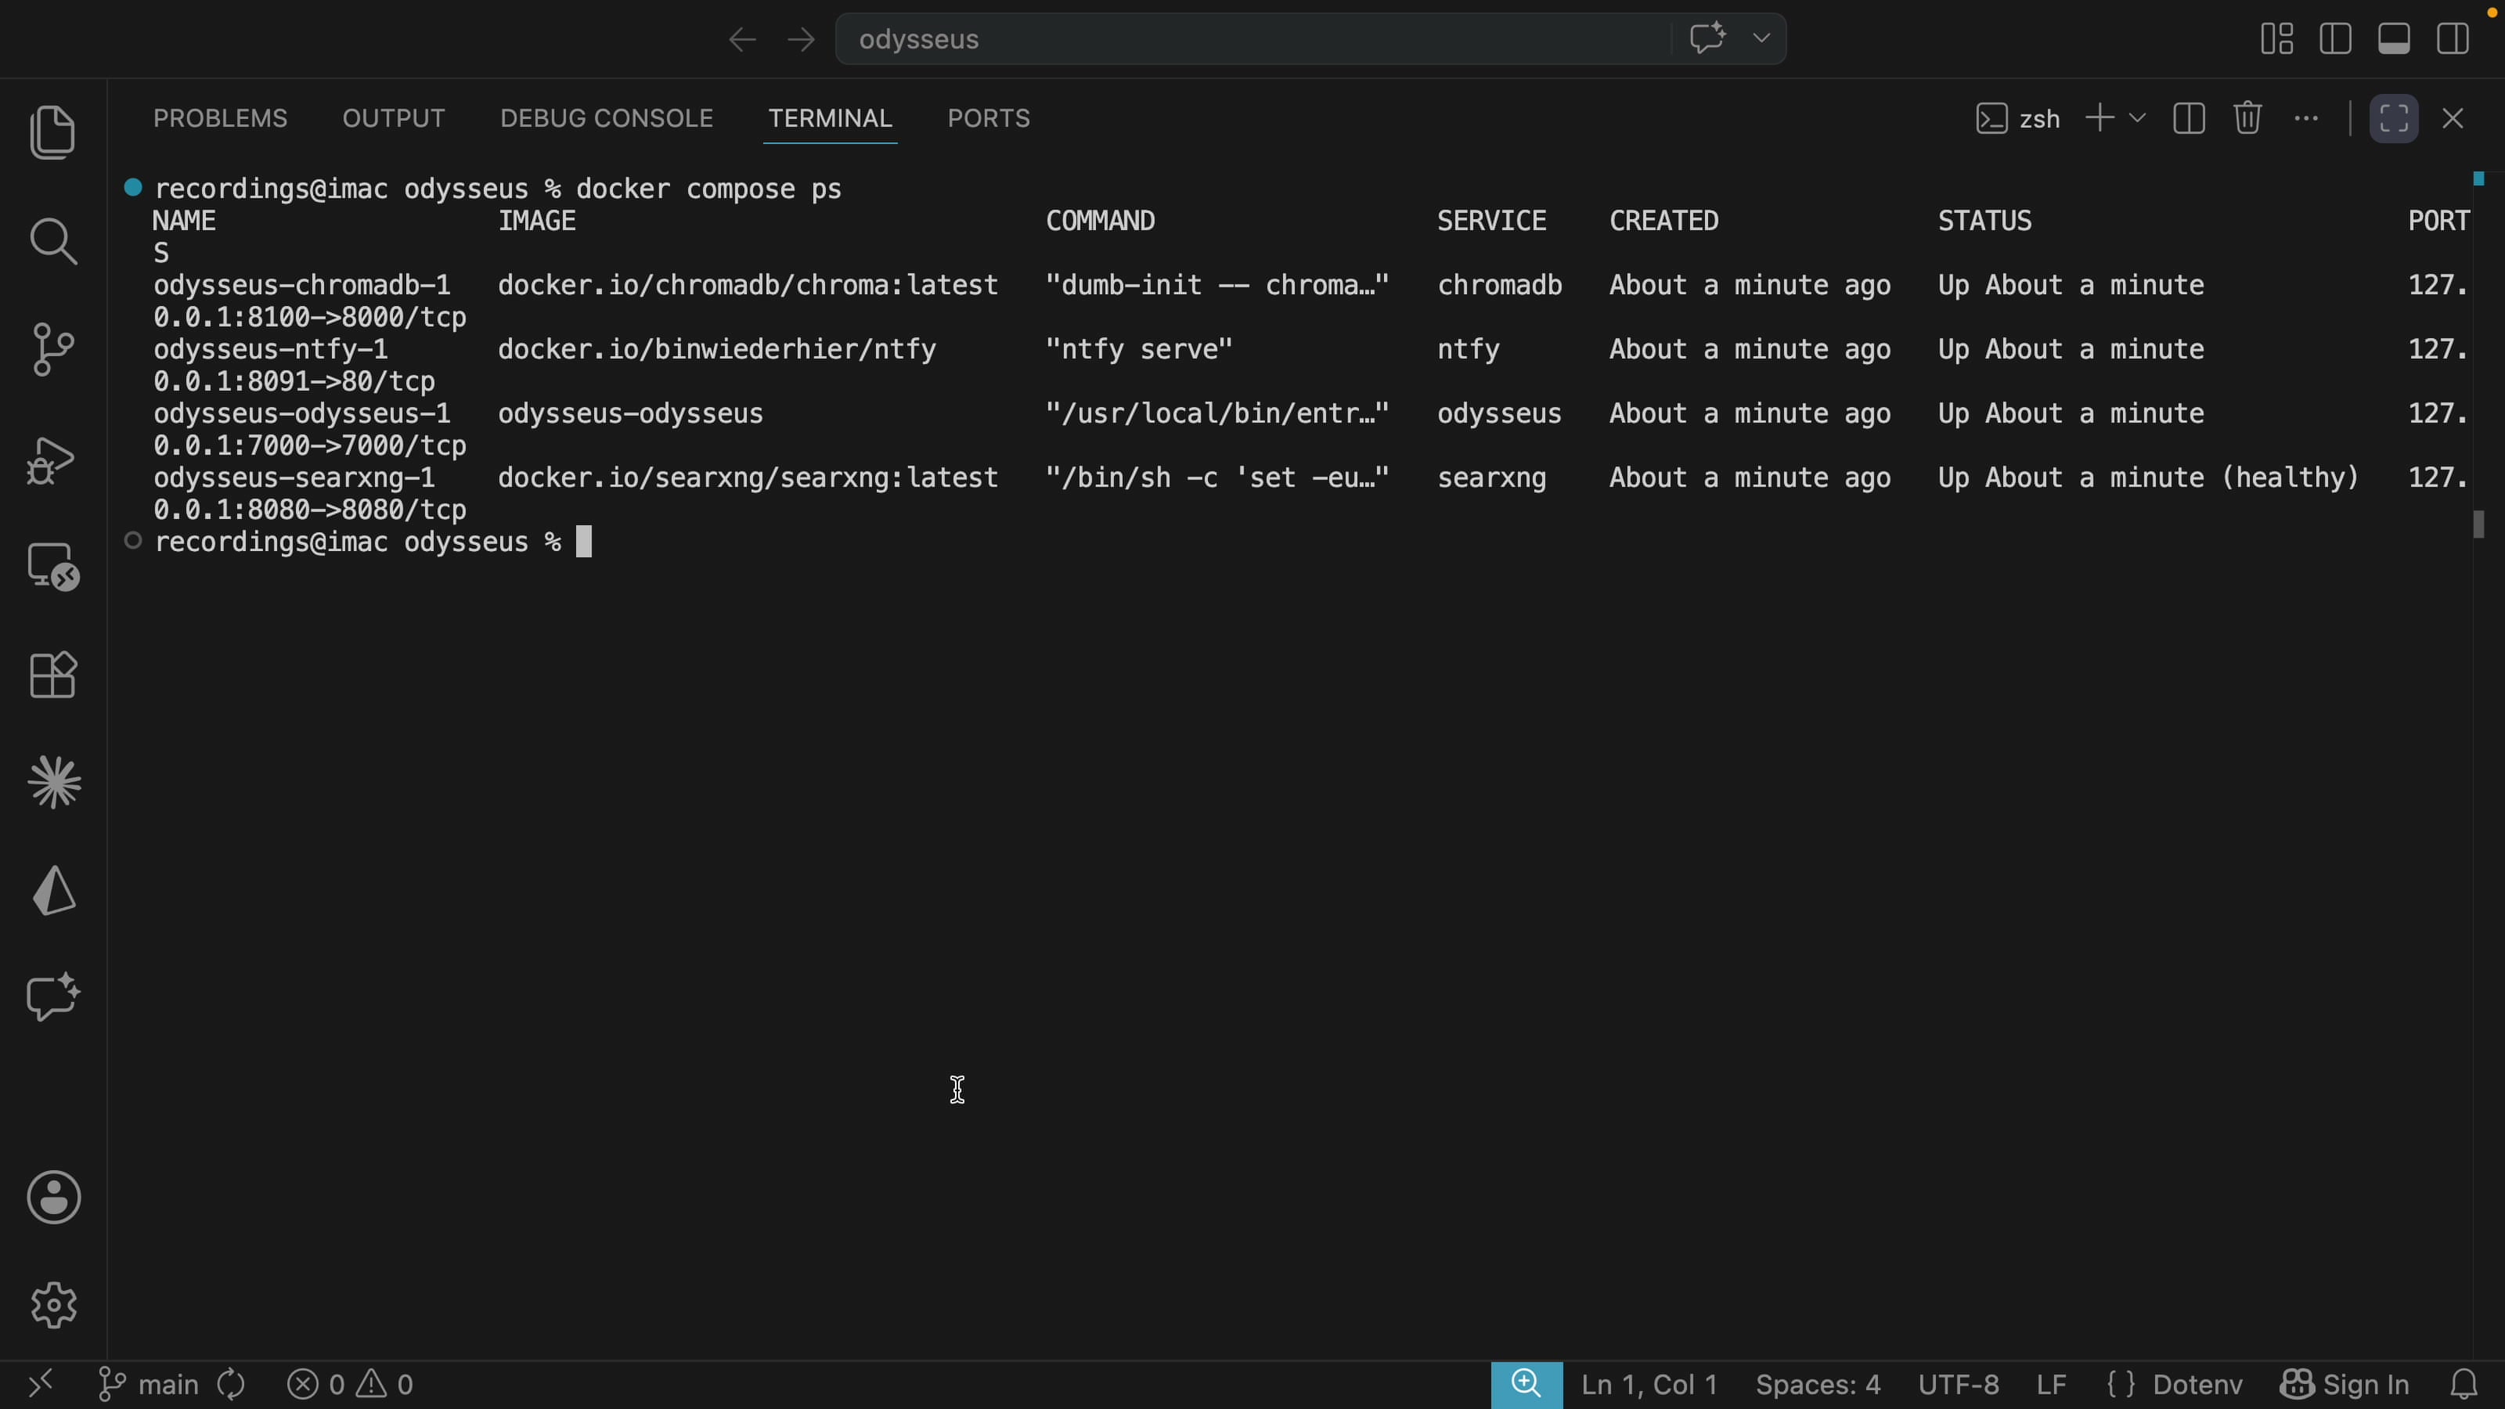Expand the chat options chevron in title bar
Image resolution: width=2505 pixels, height=1409 pixels.
pyautogui.click(x=1761, y=39)
